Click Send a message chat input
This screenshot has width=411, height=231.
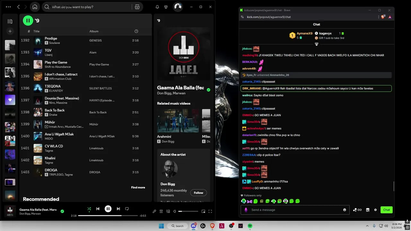(x=295, y=210)
